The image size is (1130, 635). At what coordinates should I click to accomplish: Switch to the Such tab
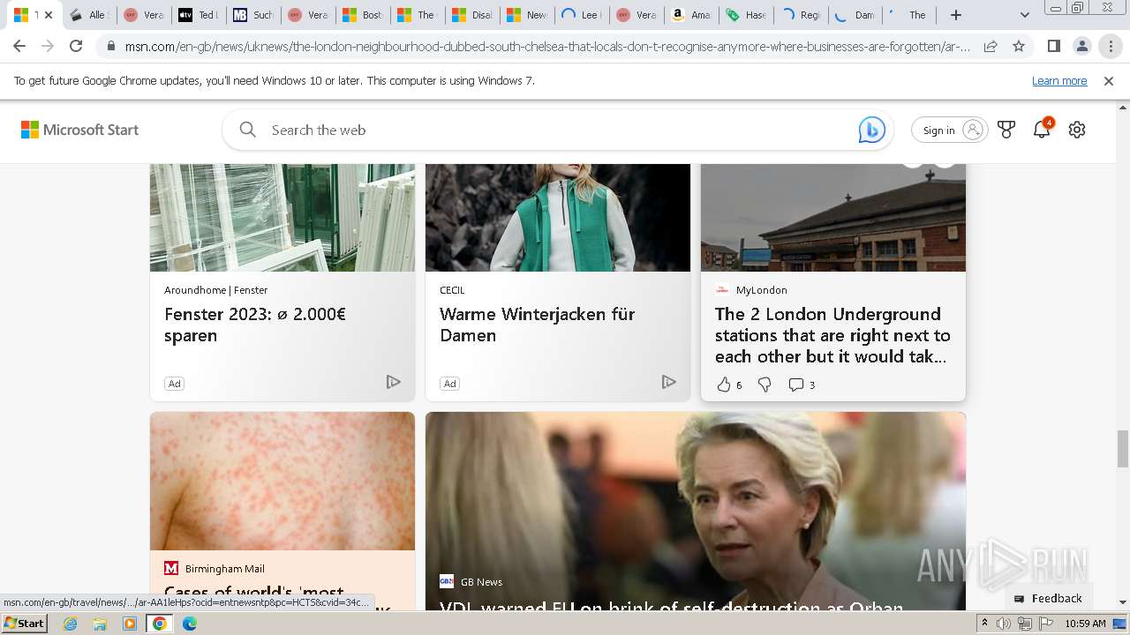(x=252, y=15)
